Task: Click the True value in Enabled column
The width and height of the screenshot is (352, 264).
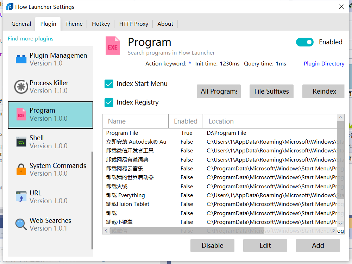Action: tap(187, 133)
